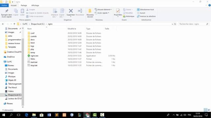Viewport: 211px width, 118px height.
Task: Open the Accès rapide dropdown in Nouveau
Action: click(102, 13)
